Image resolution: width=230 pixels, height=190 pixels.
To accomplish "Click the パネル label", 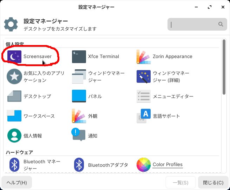I will pyautogui.click(x=95, y=96).
